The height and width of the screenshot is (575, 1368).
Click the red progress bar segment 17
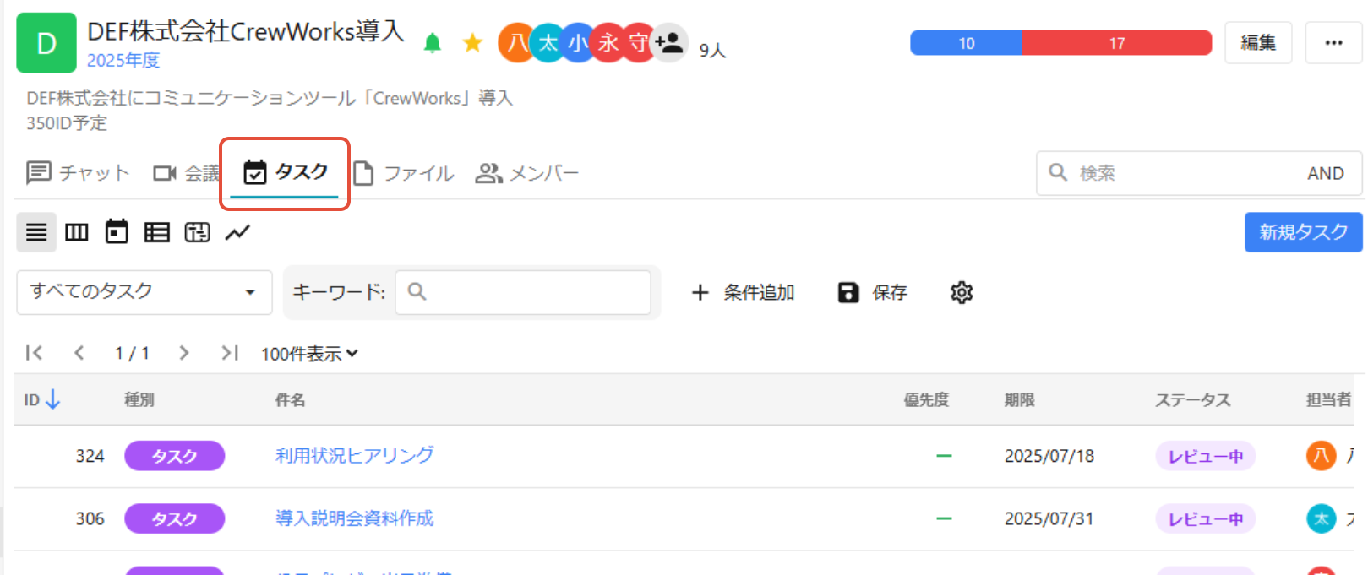point(1117,43)
